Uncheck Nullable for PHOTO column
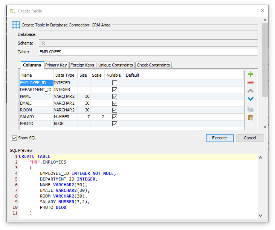275x230 pixels. [x=115, y=123]
